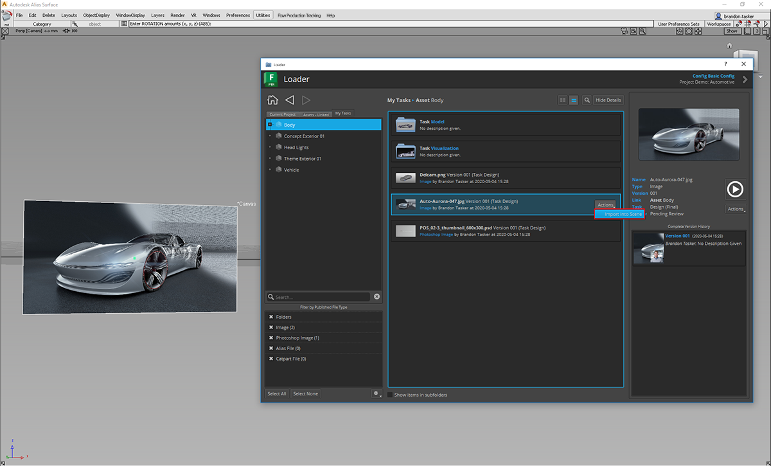Open the Flow Production Tracking menu

(299, 15)
